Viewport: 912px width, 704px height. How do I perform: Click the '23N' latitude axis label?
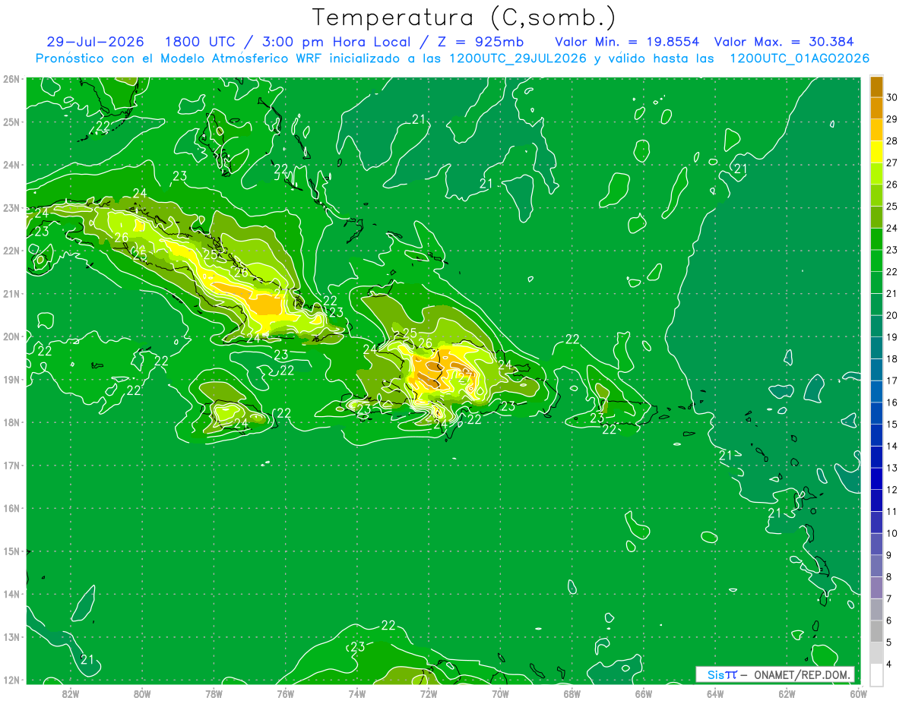point(11,208)
